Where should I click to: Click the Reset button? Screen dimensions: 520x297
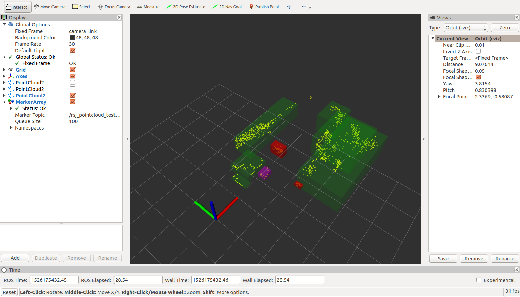click(x=9, y=292)
